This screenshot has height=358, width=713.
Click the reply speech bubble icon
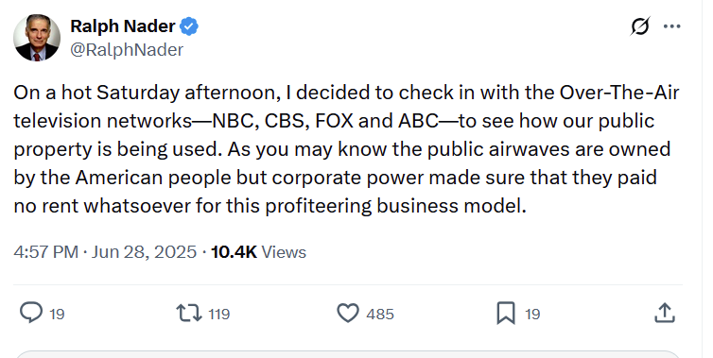click(x=31, y=313)
